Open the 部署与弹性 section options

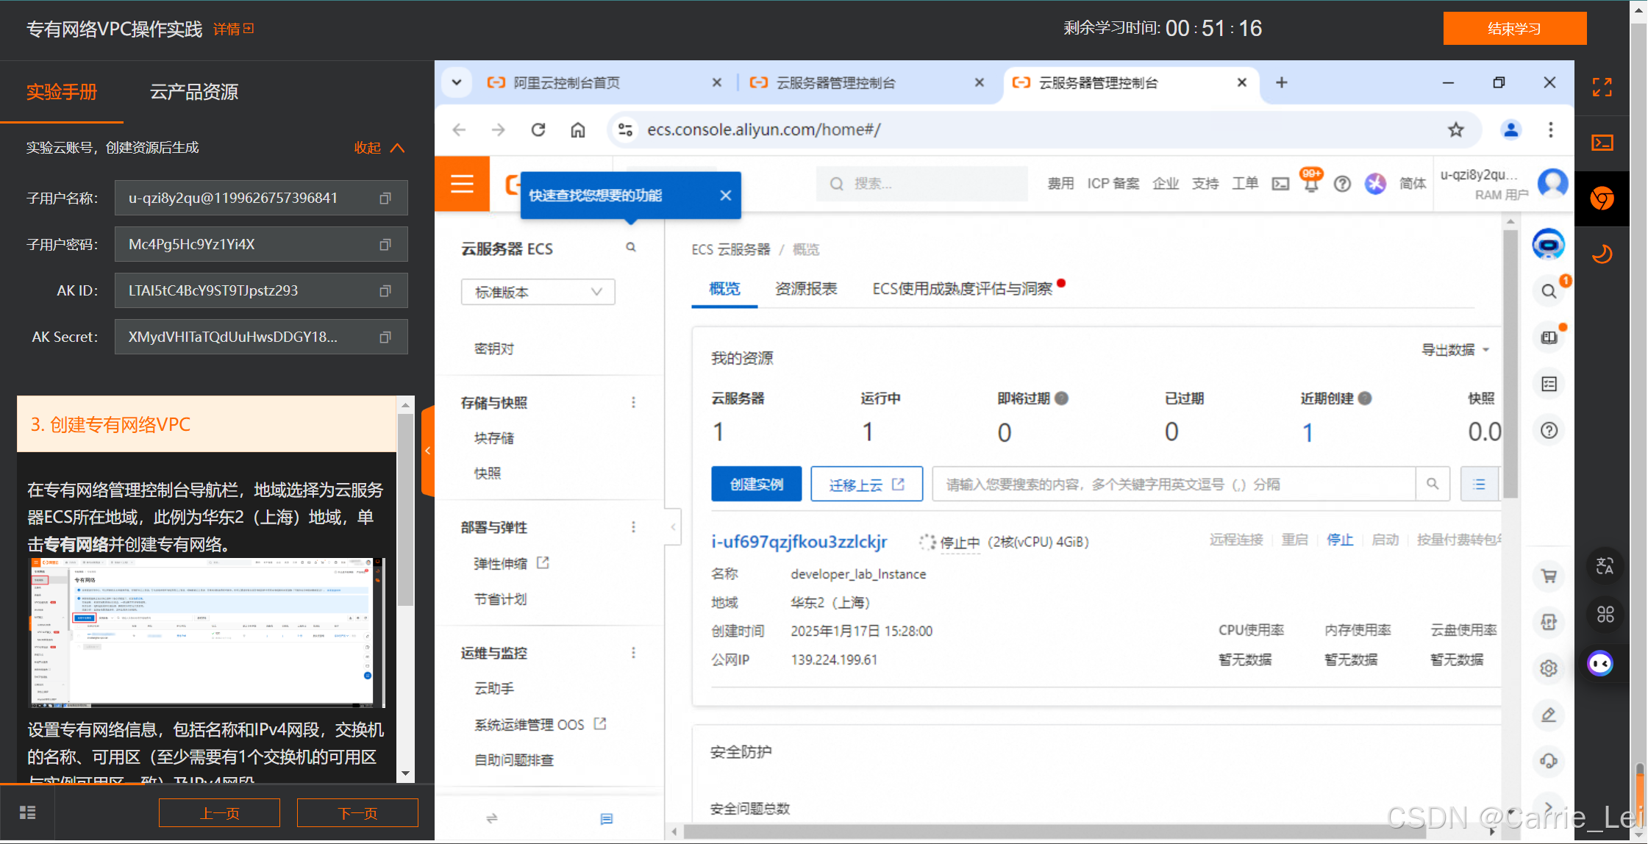(633, 528)
